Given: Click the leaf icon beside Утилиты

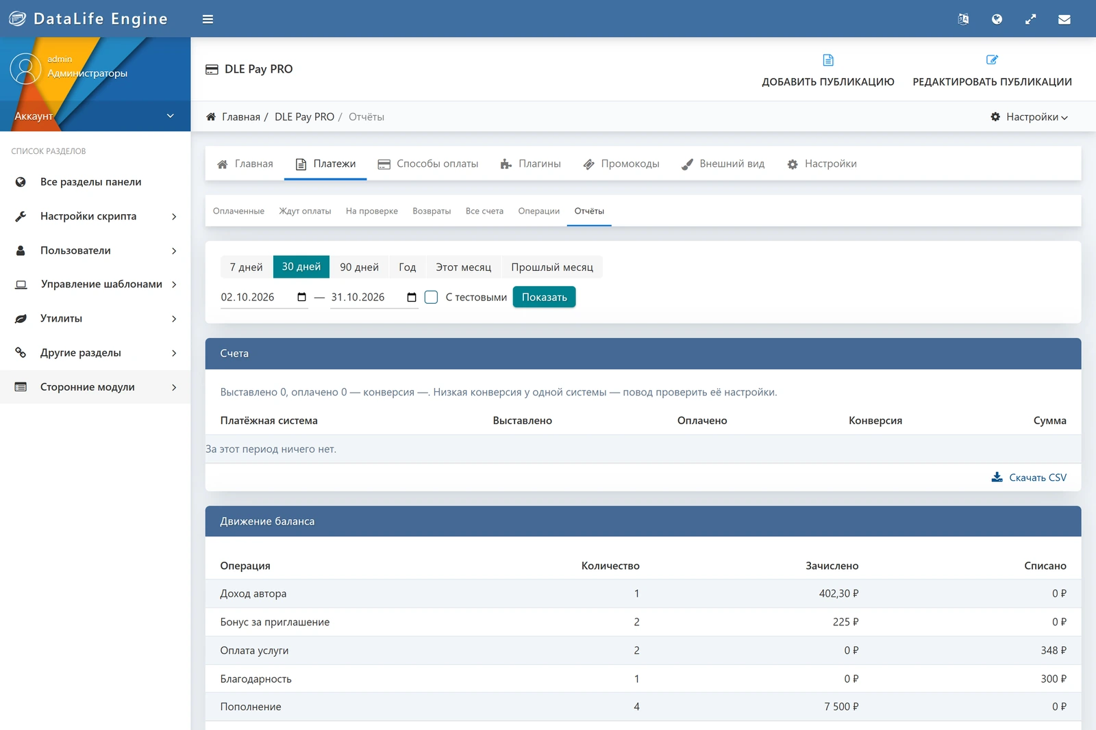Looking at the screenshot, I should tap(21, 319).
